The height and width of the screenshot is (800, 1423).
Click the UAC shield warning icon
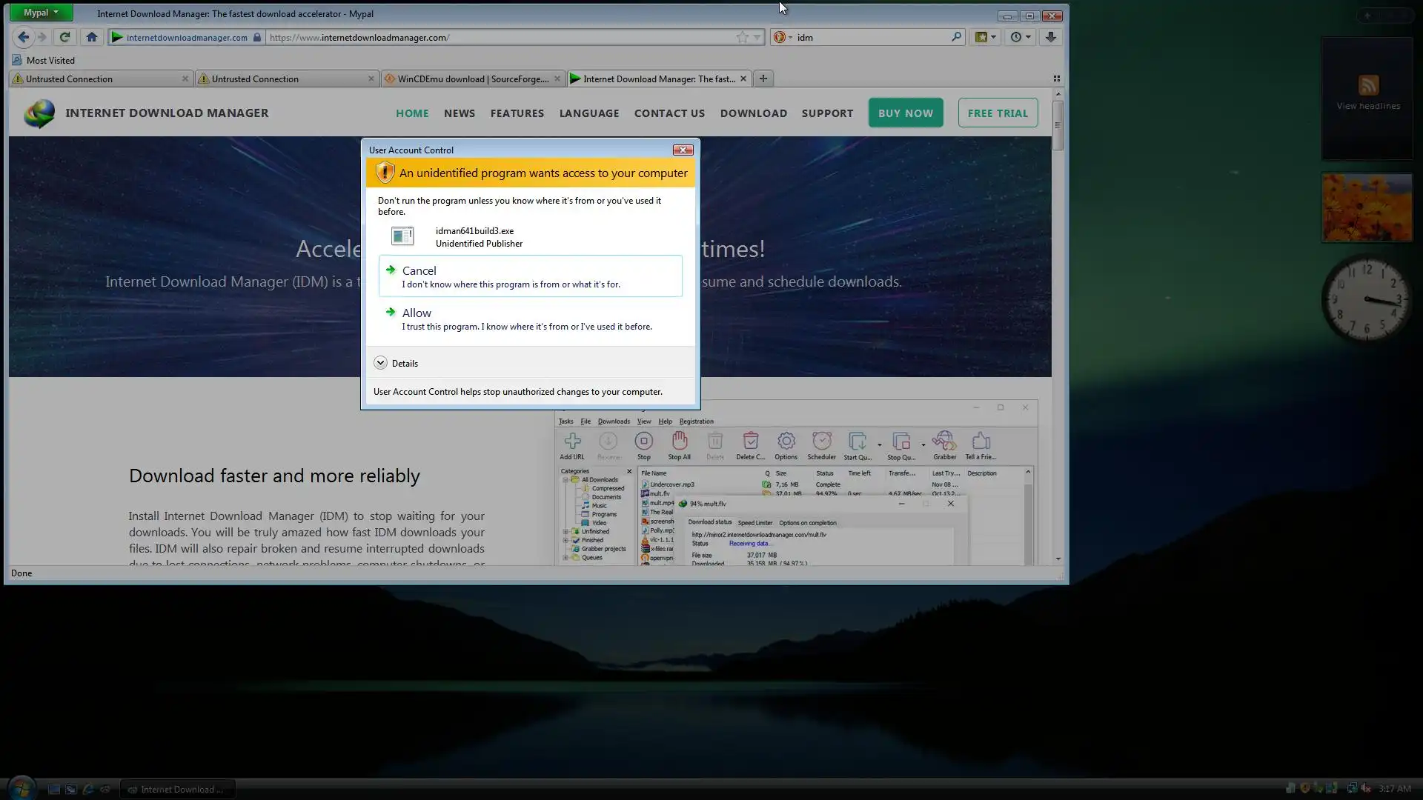pyautogui.click(x=384, y=173)
